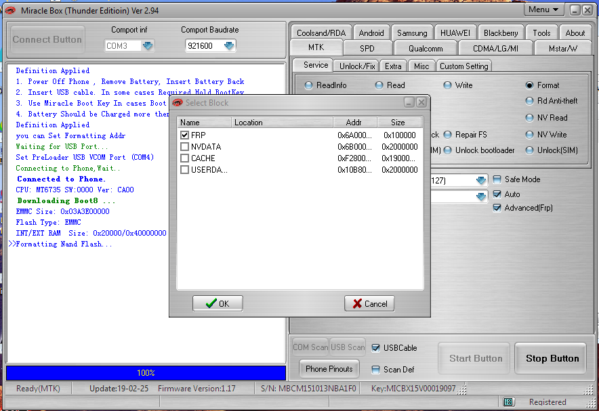Sort by the Addr column header

point(355,123)
